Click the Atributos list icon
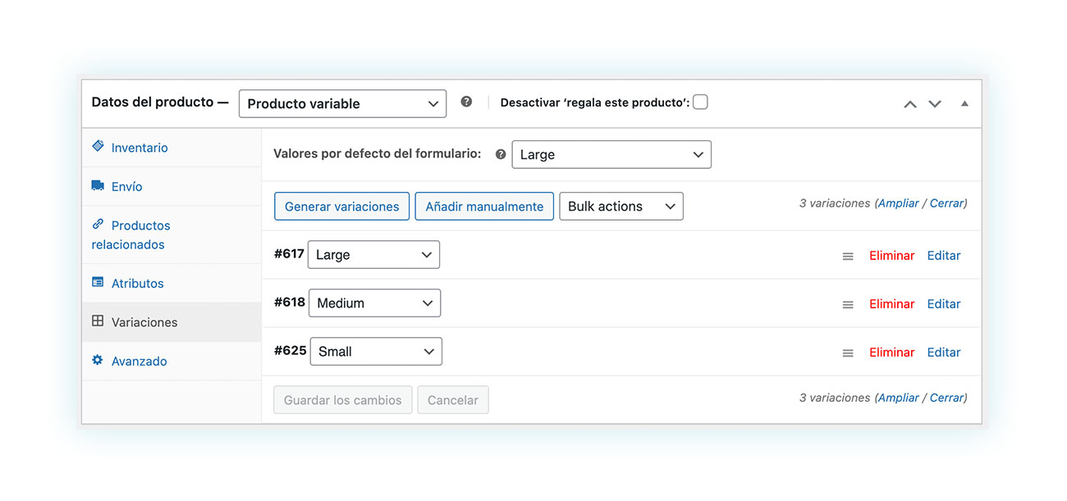The height and width of the screenshot is (501, 1067). pyautogui.click(x=98, y=282)
